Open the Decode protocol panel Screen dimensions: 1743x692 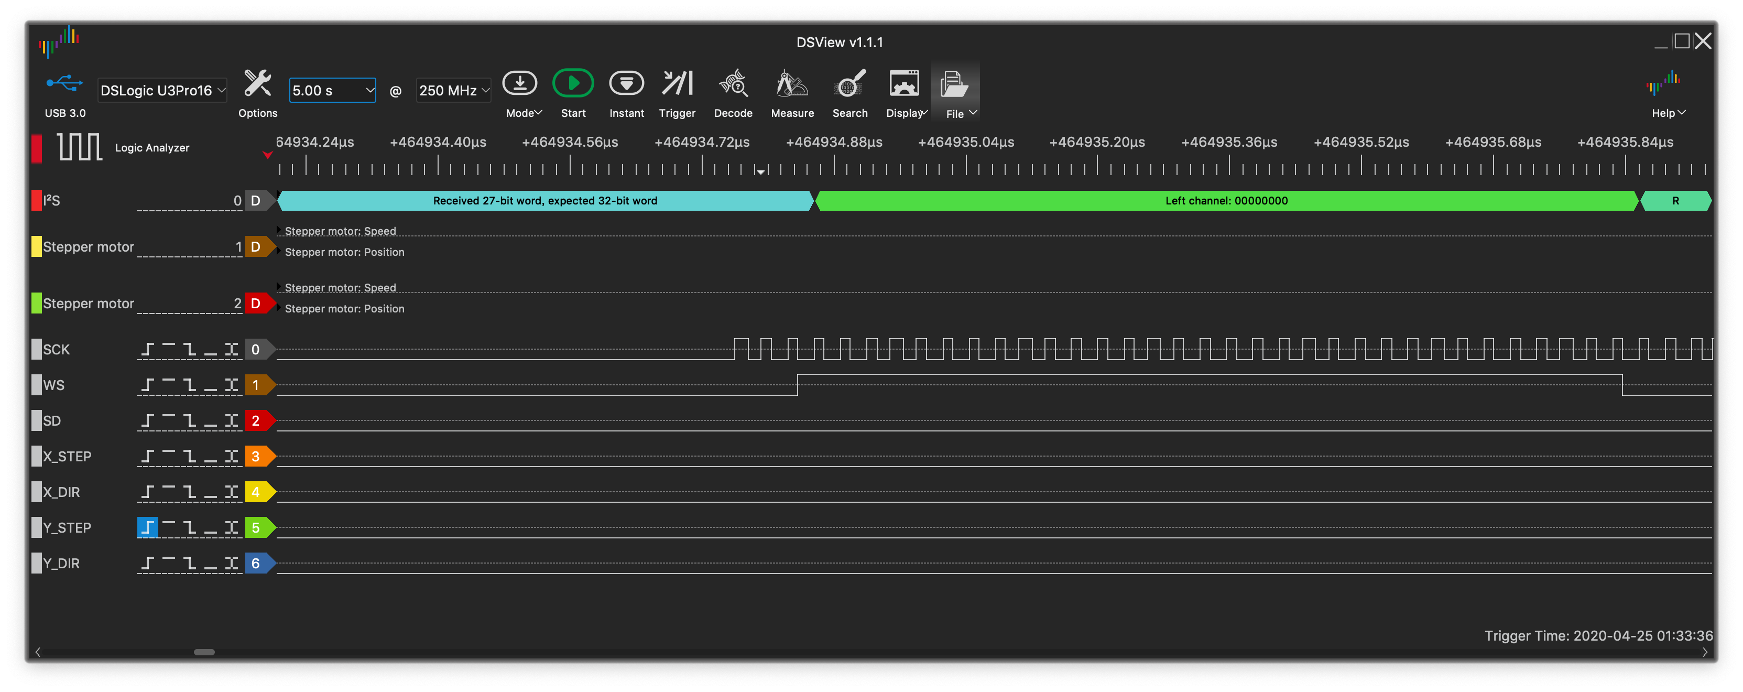(733, 84)
